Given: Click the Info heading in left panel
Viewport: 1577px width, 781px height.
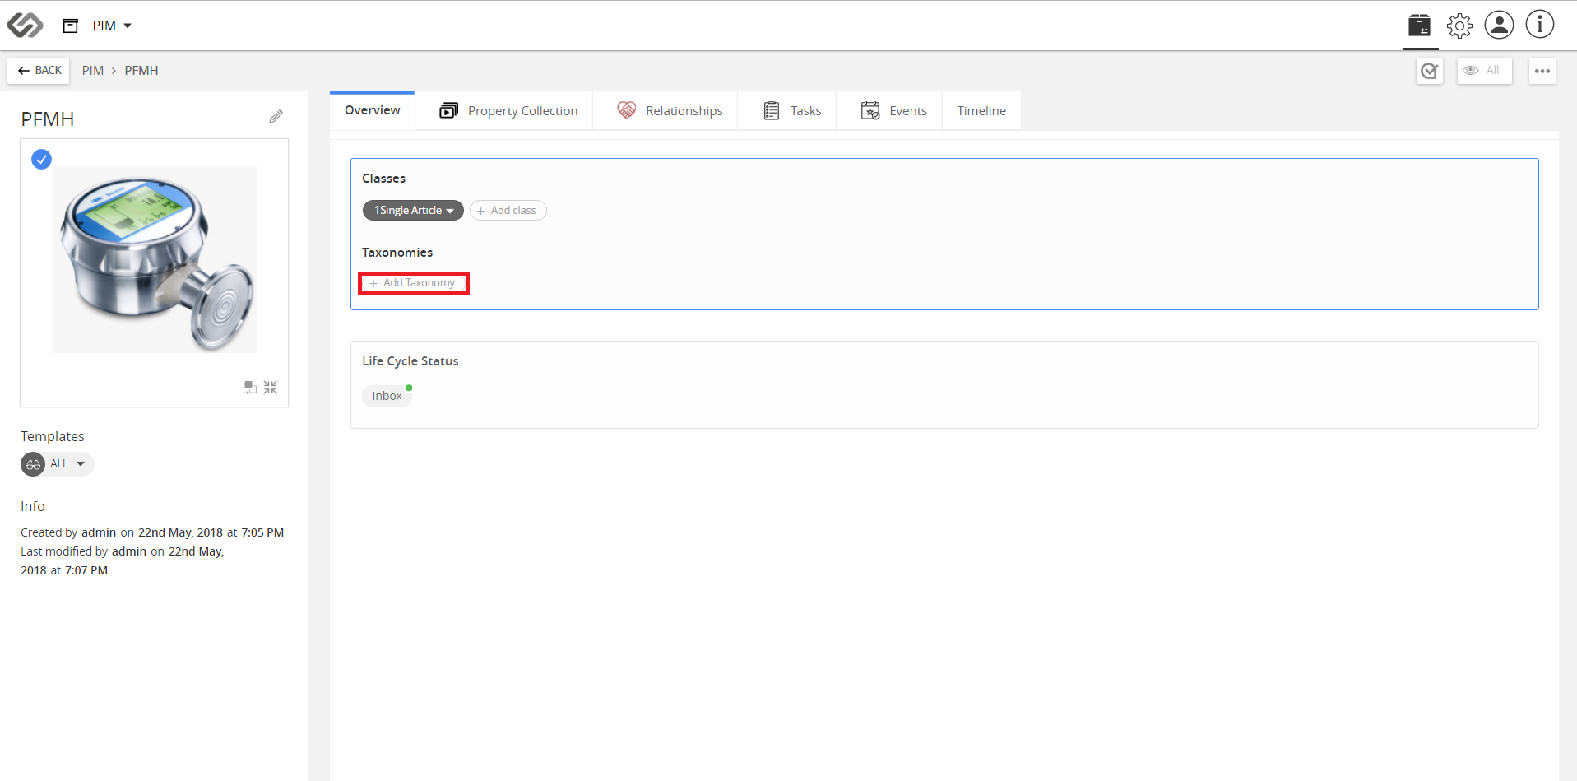Looking at the screenshot, I should coord(33,506).
